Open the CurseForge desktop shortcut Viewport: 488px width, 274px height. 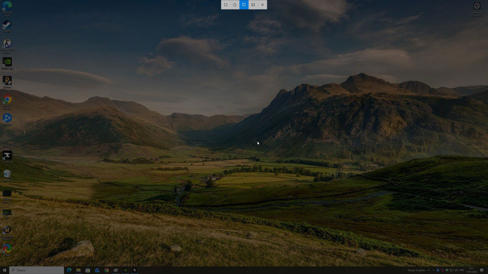(x=7, y=156)
